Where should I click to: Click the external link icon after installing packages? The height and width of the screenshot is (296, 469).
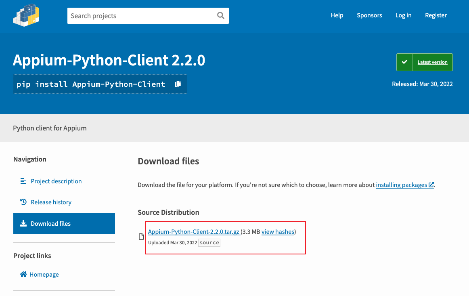click(x=431, y=185)
